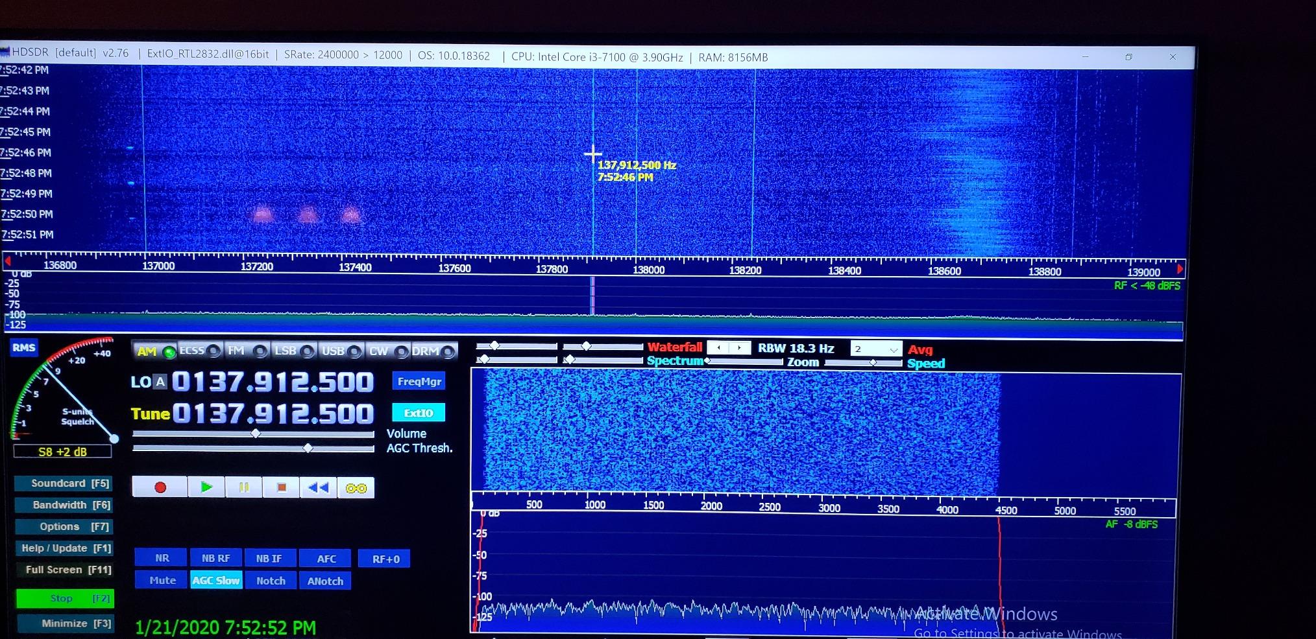Image resolution: width=1316 pixels, height=639 pixels.
Task: Toggle NB RF noise blanker
Action: tap(215, 558)
